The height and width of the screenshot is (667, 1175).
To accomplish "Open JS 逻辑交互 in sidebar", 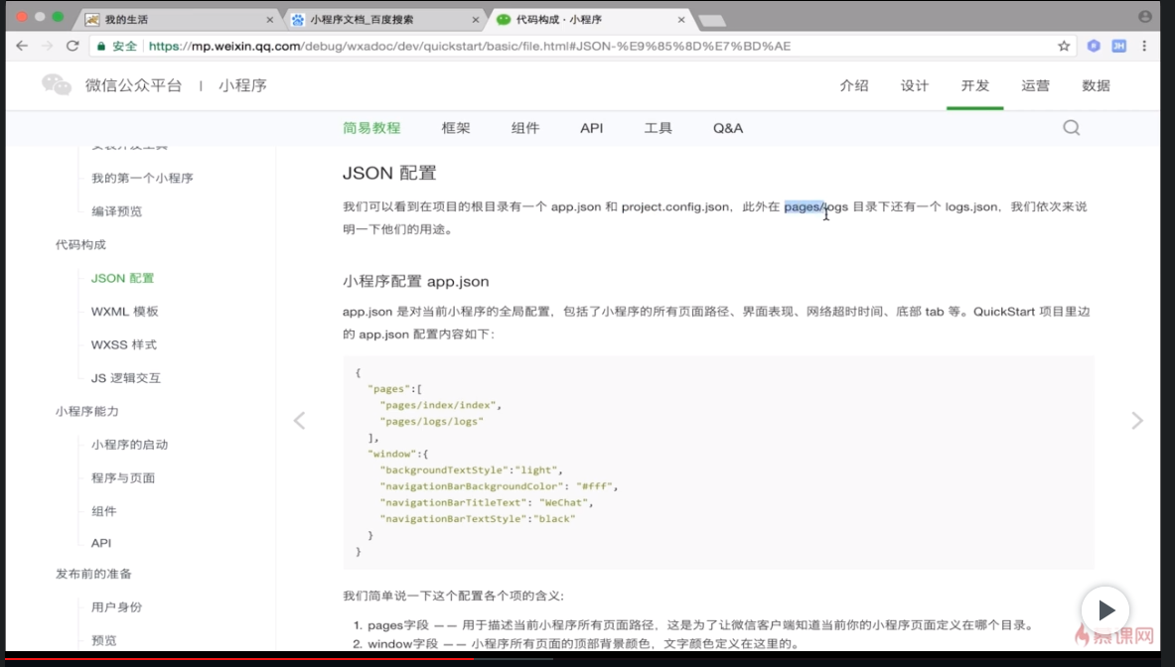I will (126, 378).
